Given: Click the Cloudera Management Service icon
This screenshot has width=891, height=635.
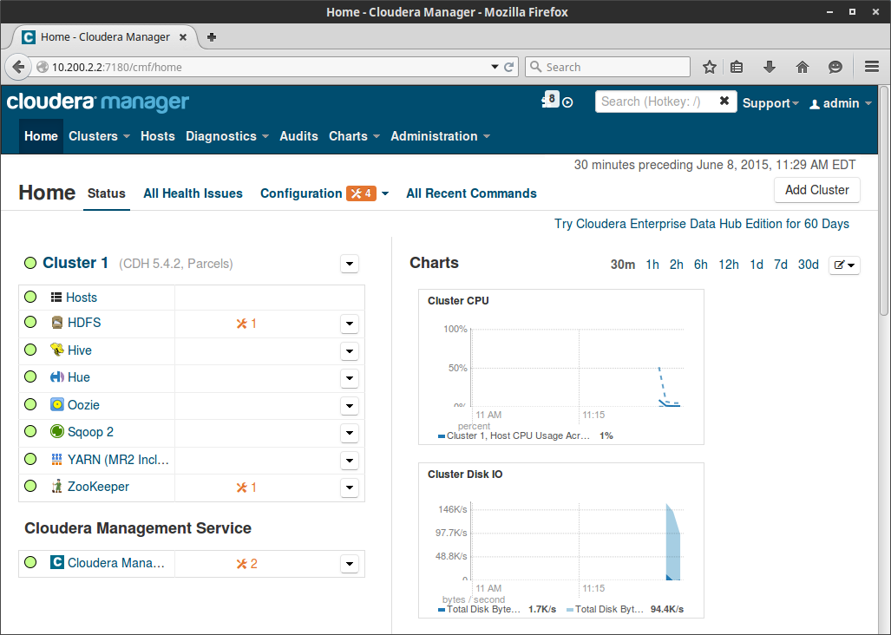Looking at the screenshot, I should pos(56,562).
